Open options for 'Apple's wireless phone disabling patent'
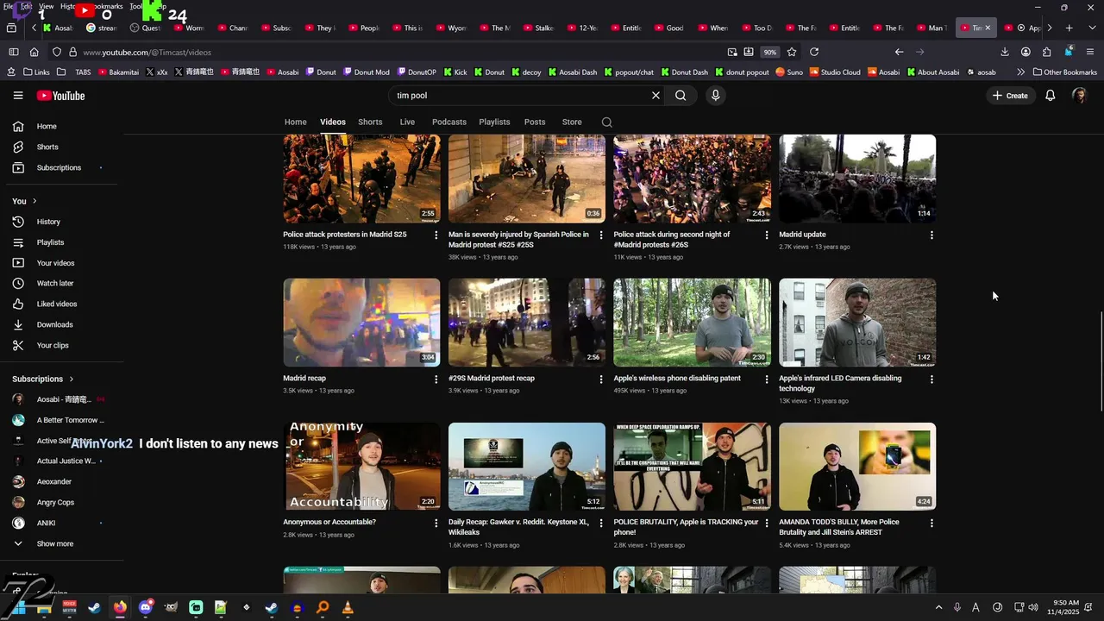The height and width of the screenshot is (621, 1104). tap(766, 379)
